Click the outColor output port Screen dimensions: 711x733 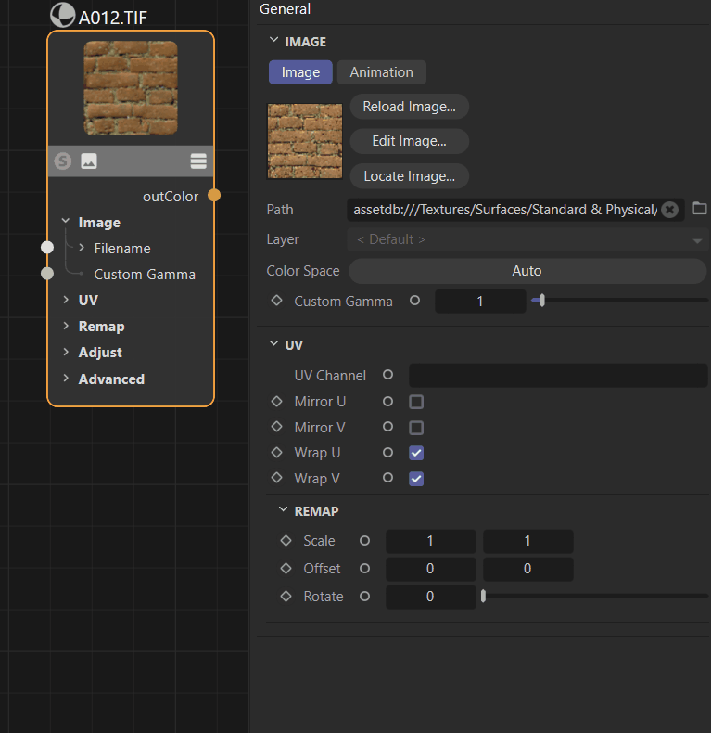point(214,196)
